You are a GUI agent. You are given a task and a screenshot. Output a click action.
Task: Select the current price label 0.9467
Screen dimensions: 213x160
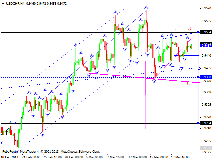click(206, 46)
